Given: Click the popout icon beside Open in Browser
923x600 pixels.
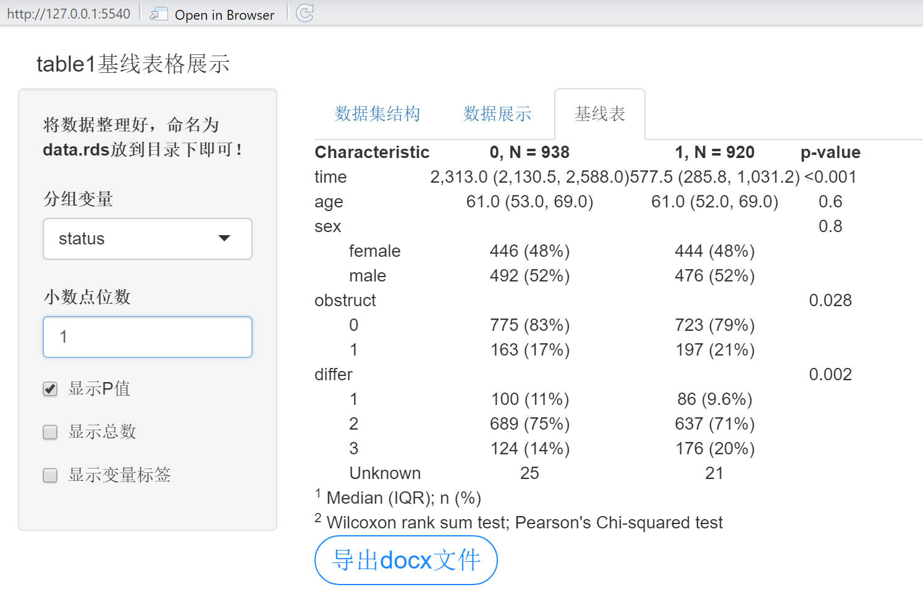Looking at the screenshot, I should (x=159, y=14).
